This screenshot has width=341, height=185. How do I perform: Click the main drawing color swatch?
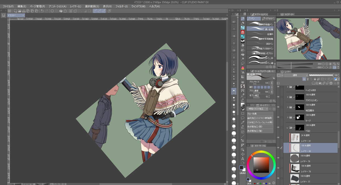(242, 167)
